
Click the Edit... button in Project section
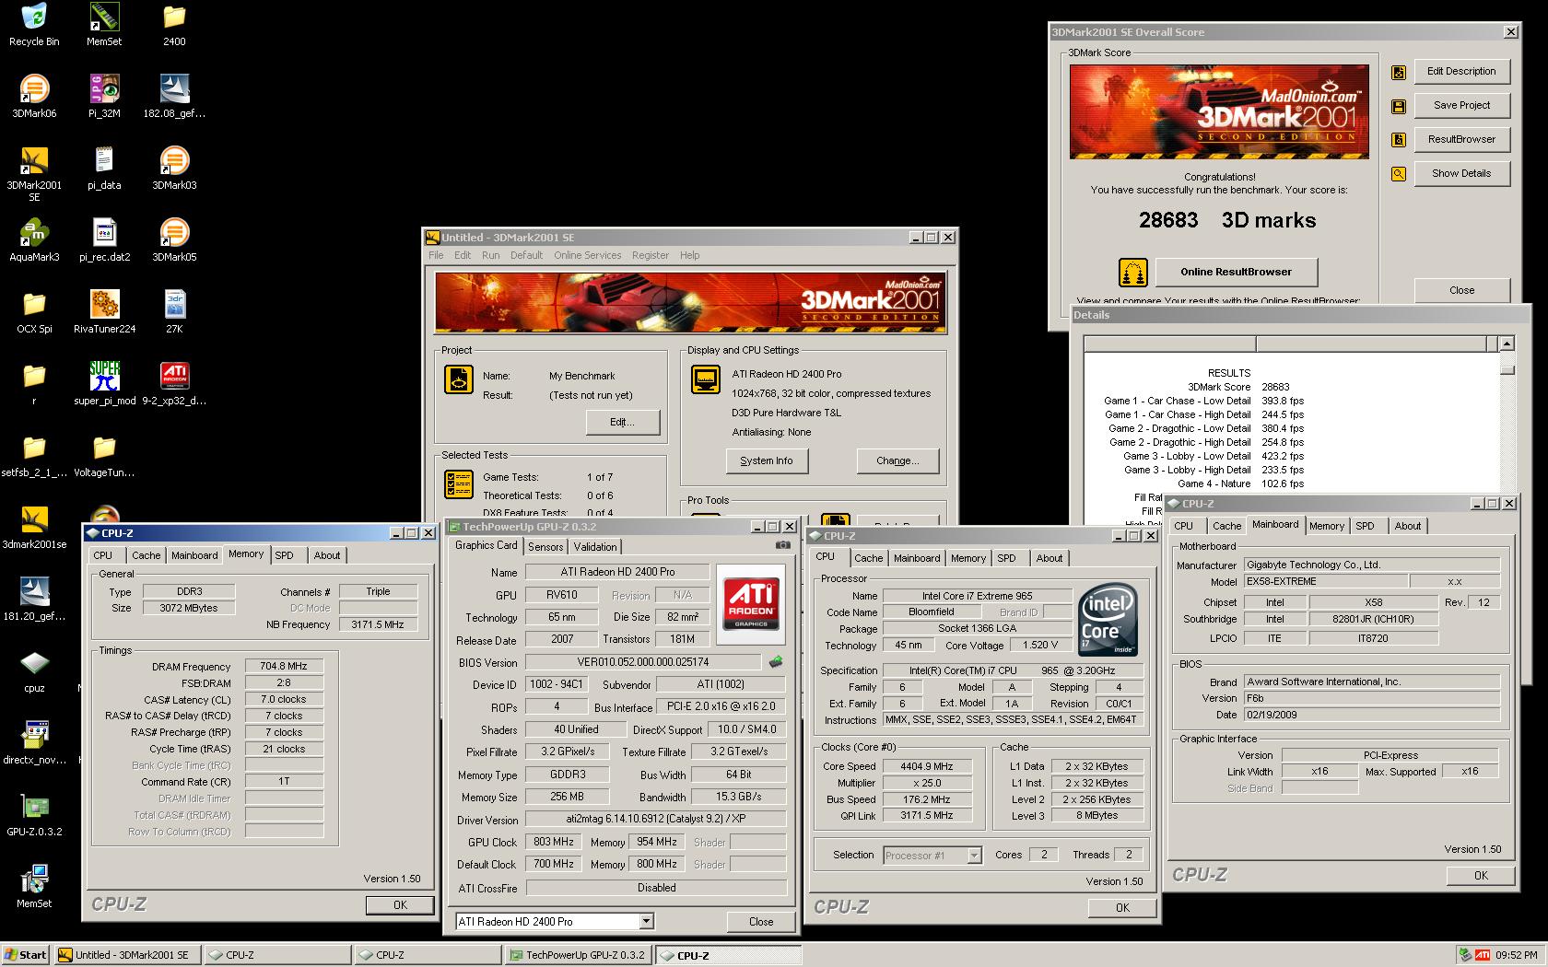click(622, 422)
